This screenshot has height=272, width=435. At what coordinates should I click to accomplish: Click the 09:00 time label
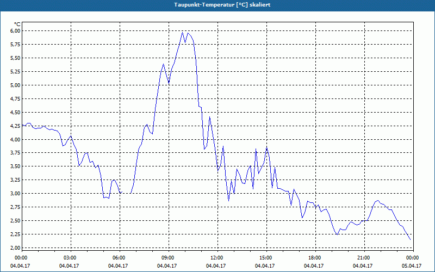pyautogui.click(x=168, y=258)
